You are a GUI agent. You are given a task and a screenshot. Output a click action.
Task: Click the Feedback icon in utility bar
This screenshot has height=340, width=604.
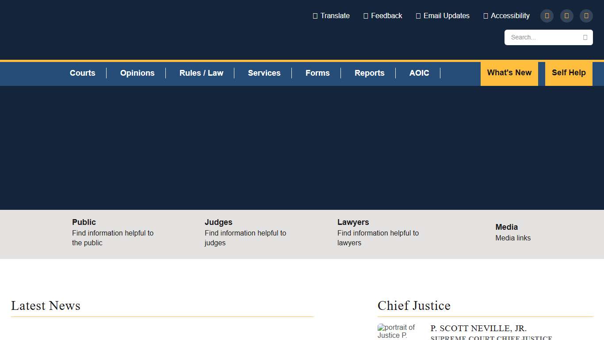[366, 15]
